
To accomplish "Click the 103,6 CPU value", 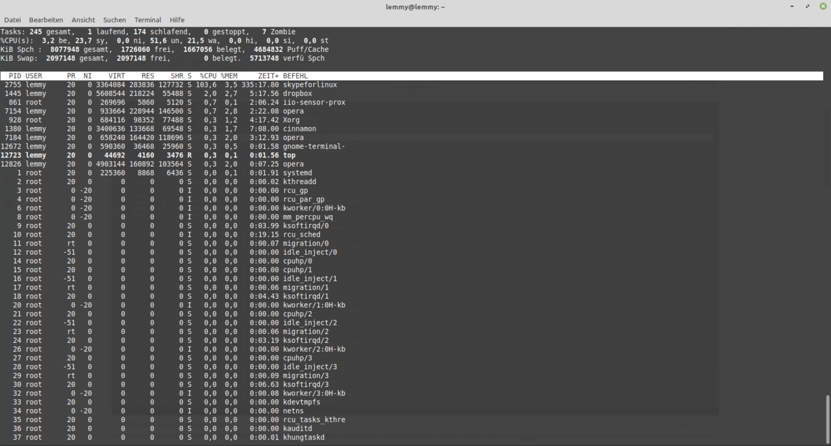I will click(x=206, y=85).
